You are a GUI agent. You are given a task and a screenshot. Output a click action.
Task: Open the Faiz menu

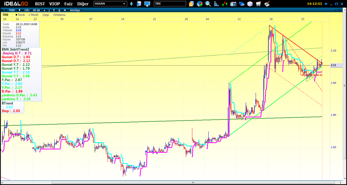(69, 4)
